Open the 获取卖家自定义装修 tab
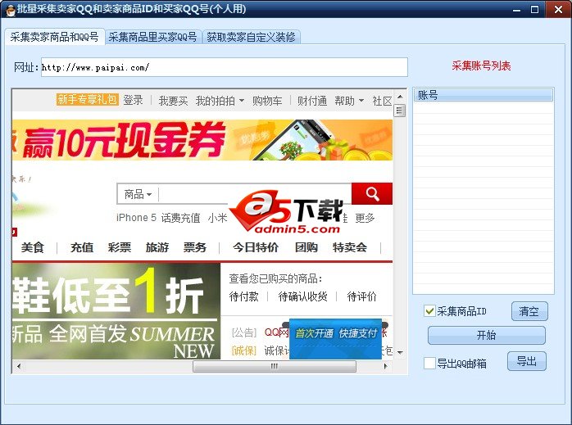 pyautogui.click(x=251, y=37)
